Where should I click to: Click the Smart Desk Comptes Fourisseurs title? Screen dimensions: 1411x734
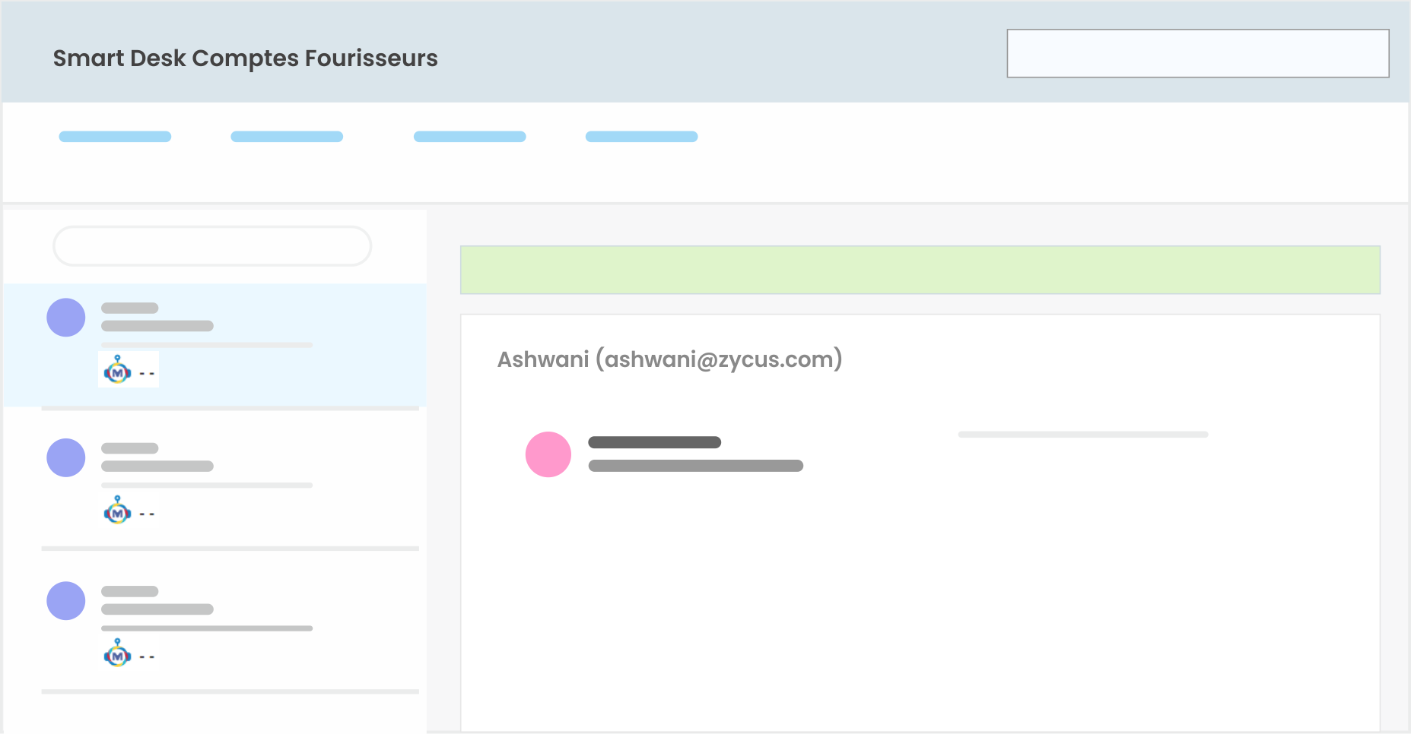(x=245, y=59)
